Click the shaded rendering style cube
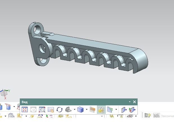174x129 pixels. point(80,110)
